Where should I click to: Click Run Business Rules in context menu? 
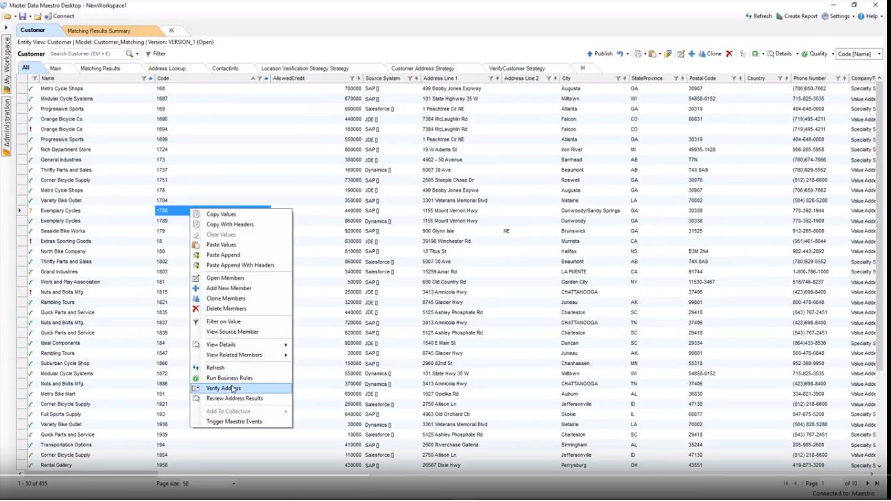click(x=229, y=378)
